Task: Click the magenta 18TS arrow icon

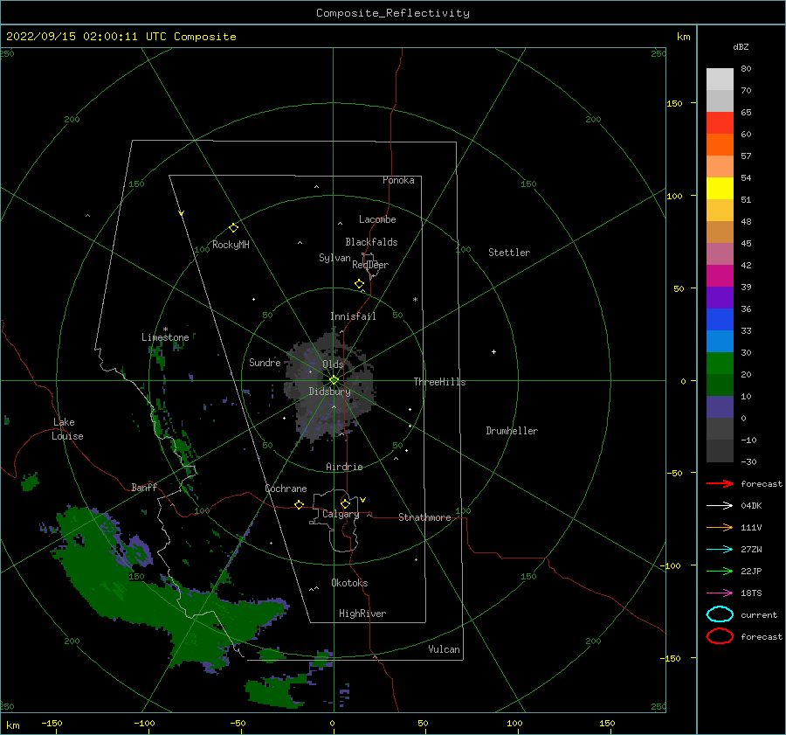Action: click(720, 593)
